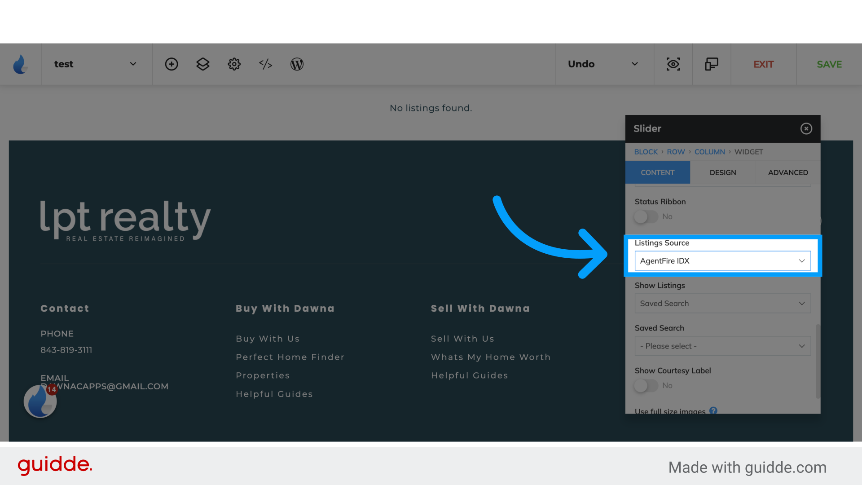This screenshot has height=485, width=862.
Task: Click the layers stack icon
Action: 203,64
